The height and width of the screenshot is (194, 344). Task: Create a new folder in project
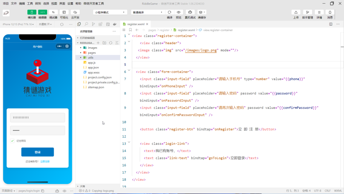[x=104, y=43]
